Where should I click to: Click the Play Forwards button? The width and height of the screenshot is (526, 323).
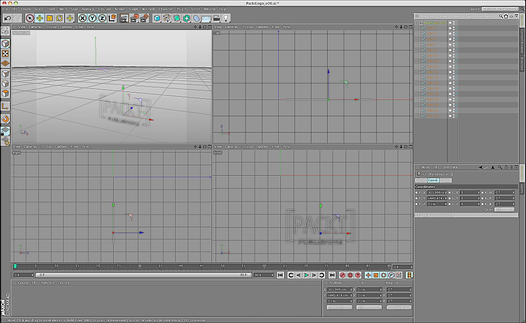coord(306,275)
